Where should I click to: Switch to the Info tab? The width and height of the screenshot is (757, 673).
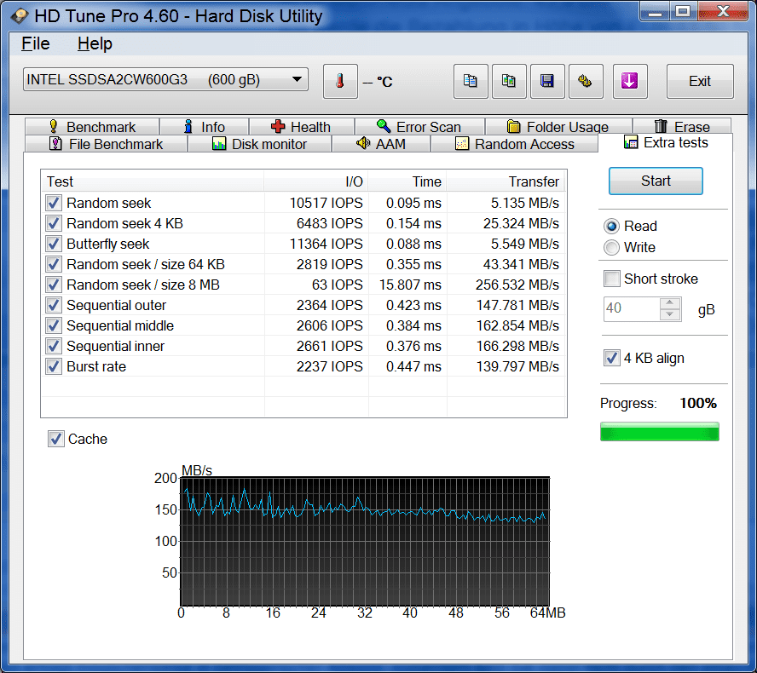click(205, 127)
